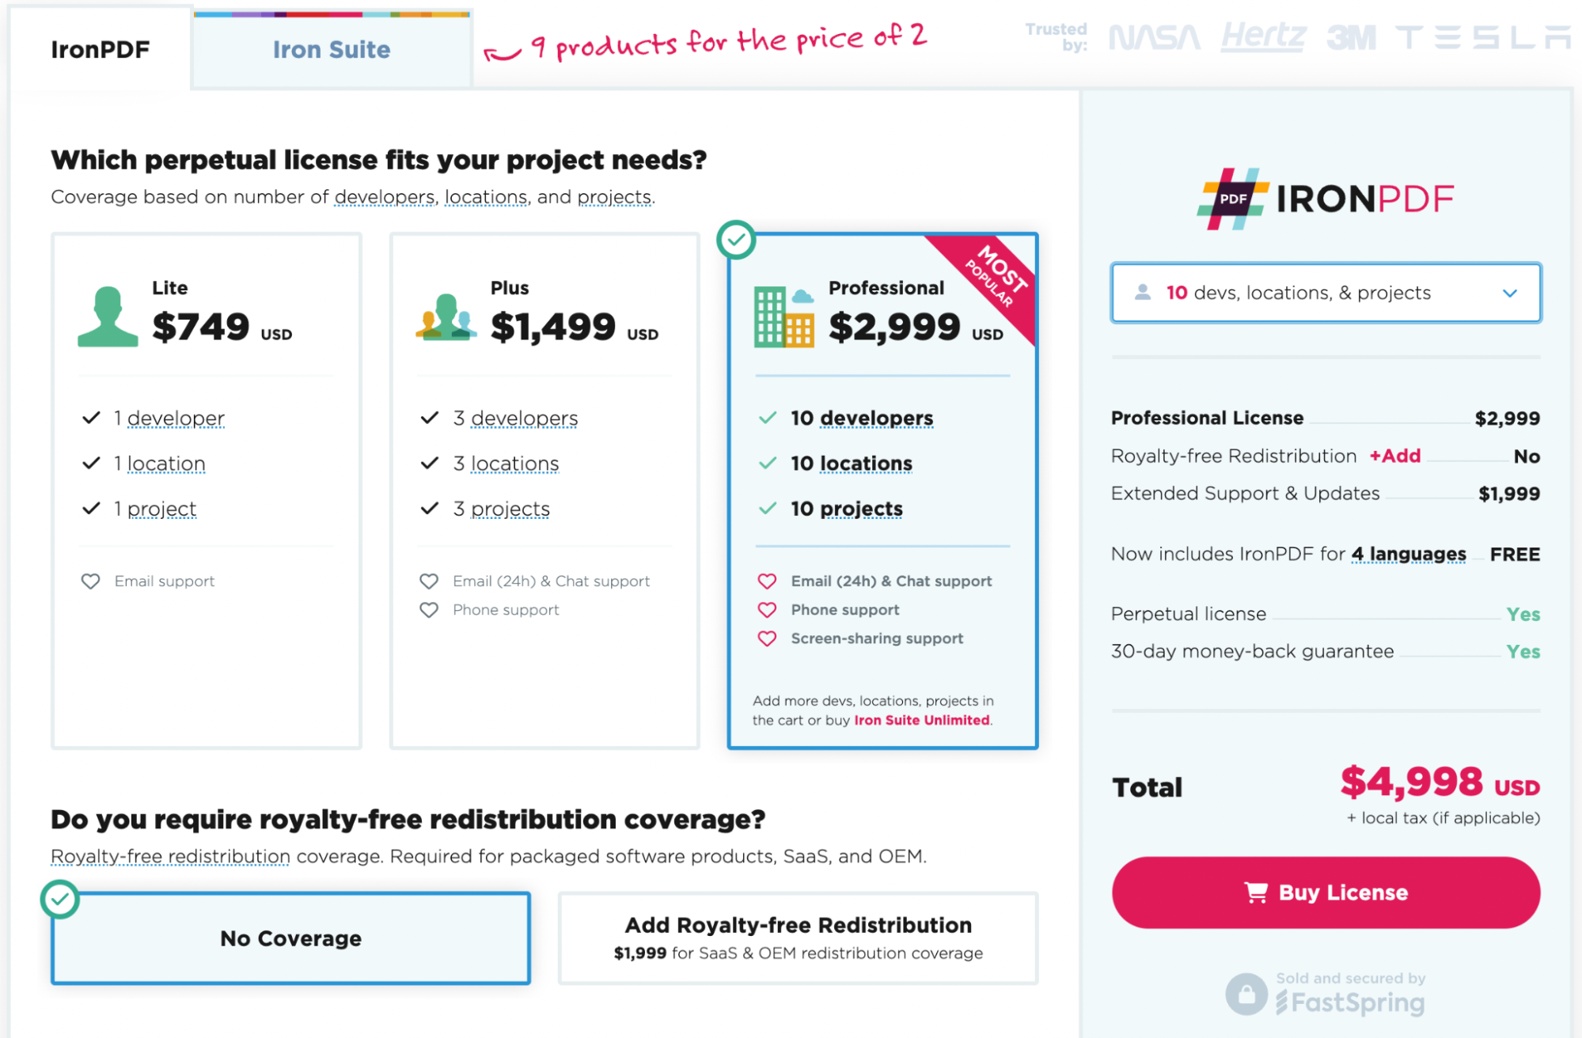Expand the 10 devs locations projects dropdown
Image resolution: width=1582 pixels, height=1038 pixels.
click(x=1325, y=292)
